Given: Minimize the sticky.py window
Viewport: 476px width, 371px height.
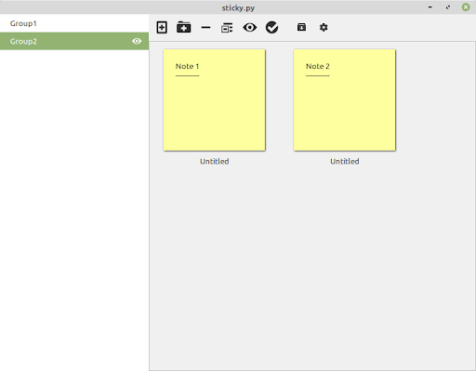Looking at the screenshot, I should [430, 7].
